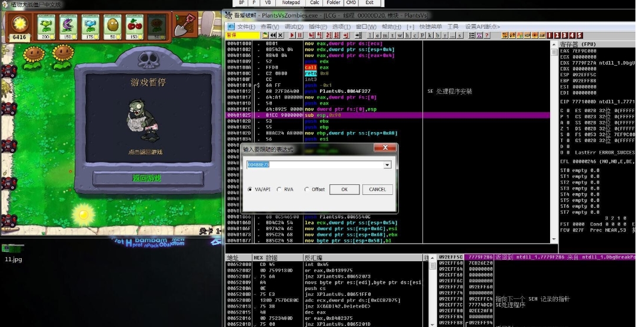The height and width of the screenshot is (327, 636).
Task: Click the 地址 column header in dump pane
Action: coord(238,258)
